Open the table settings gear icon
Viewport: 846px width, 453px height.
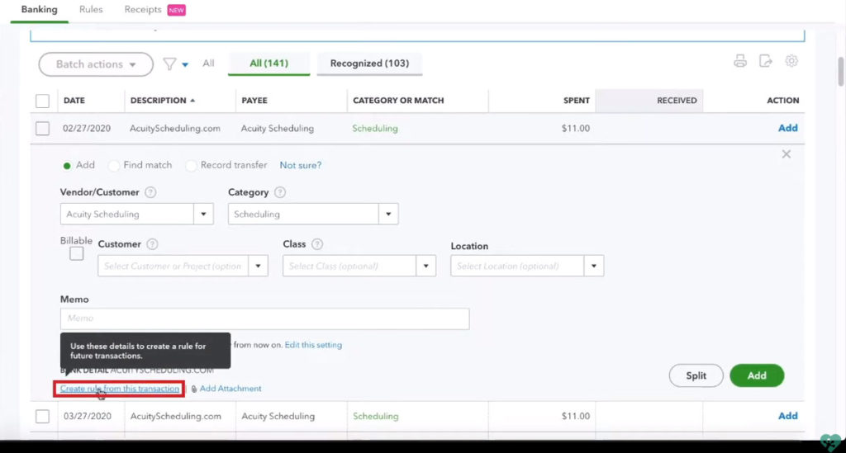[x=791, y=62]
